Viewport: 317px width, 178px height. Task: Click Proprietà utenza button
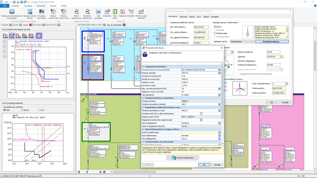coord(271,42)
